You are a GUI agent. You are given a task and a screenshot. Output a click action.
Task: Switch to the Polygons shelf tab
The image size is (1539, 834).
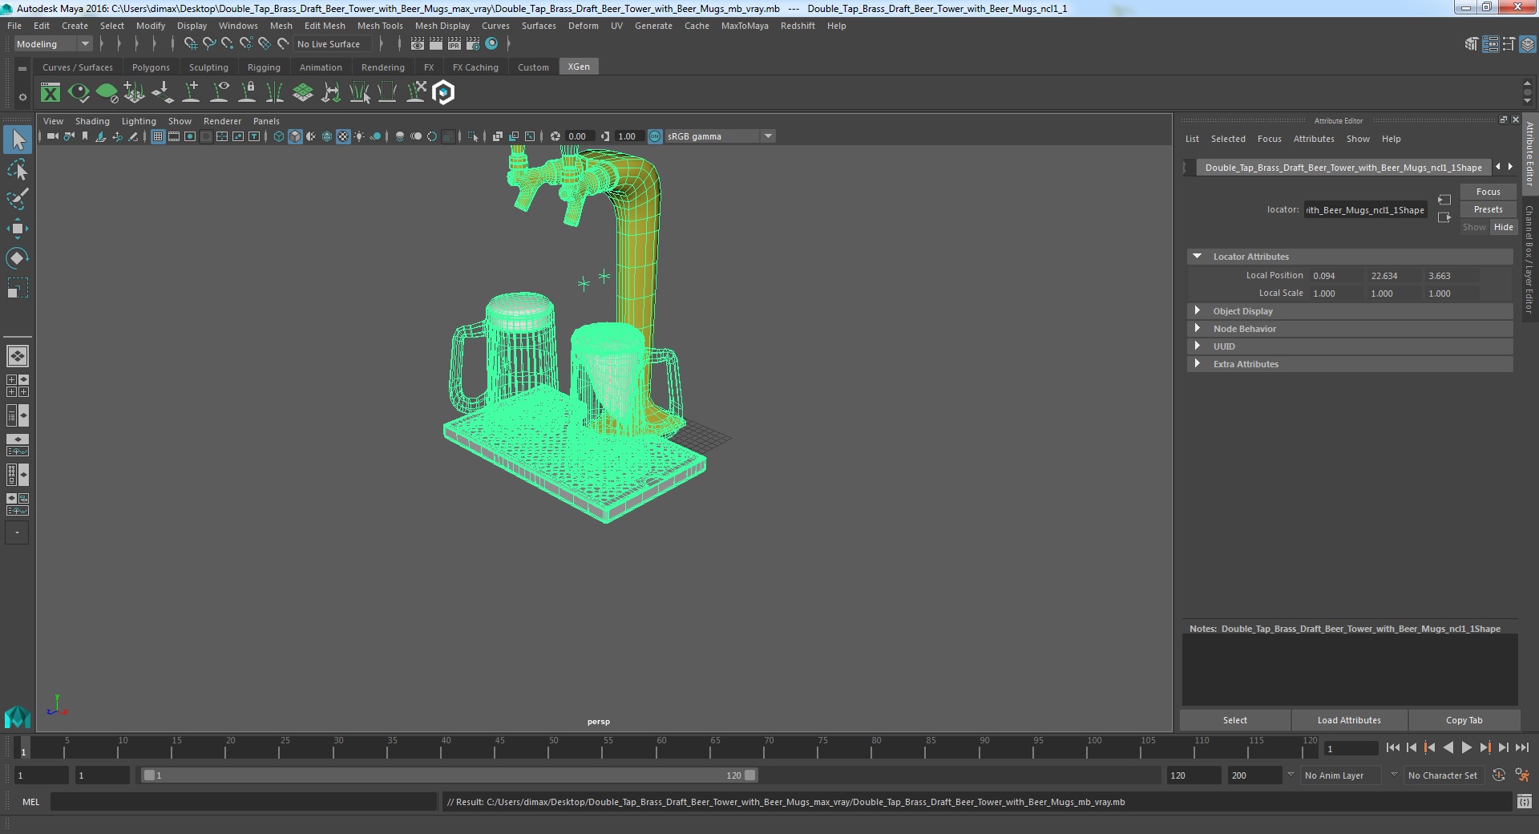151,67
